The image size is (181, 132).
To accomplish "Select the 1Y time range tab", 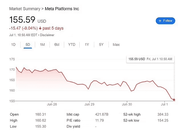I will tap(87, 44).
